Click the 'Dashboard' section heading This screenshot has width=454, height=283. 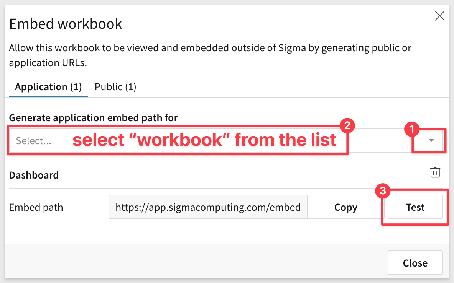tap(34, 175)
